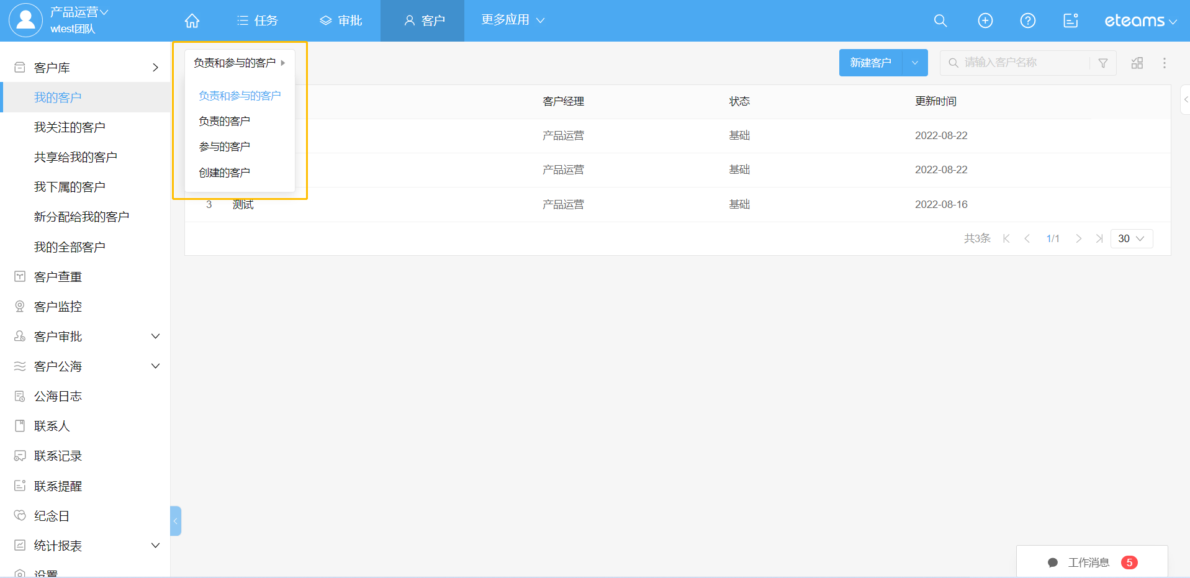Image resolution: width=1190 pixels, height=578 pixels.
Task: Open the vertical three-dot more options
Action: tap(1165, 63)
